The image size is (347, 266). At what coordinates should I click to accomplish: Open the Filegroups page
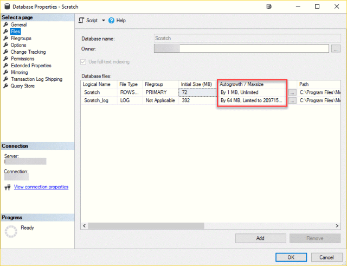click(21, 39)
